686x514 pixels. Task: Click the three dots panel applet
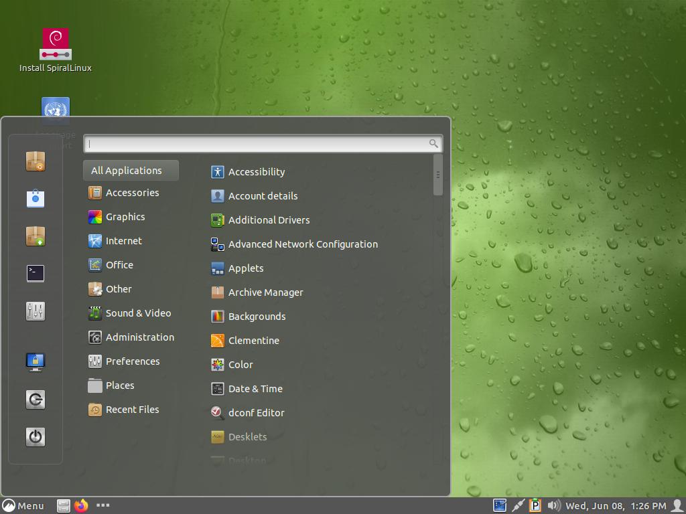pyautogui.click(x=102, y=505)
